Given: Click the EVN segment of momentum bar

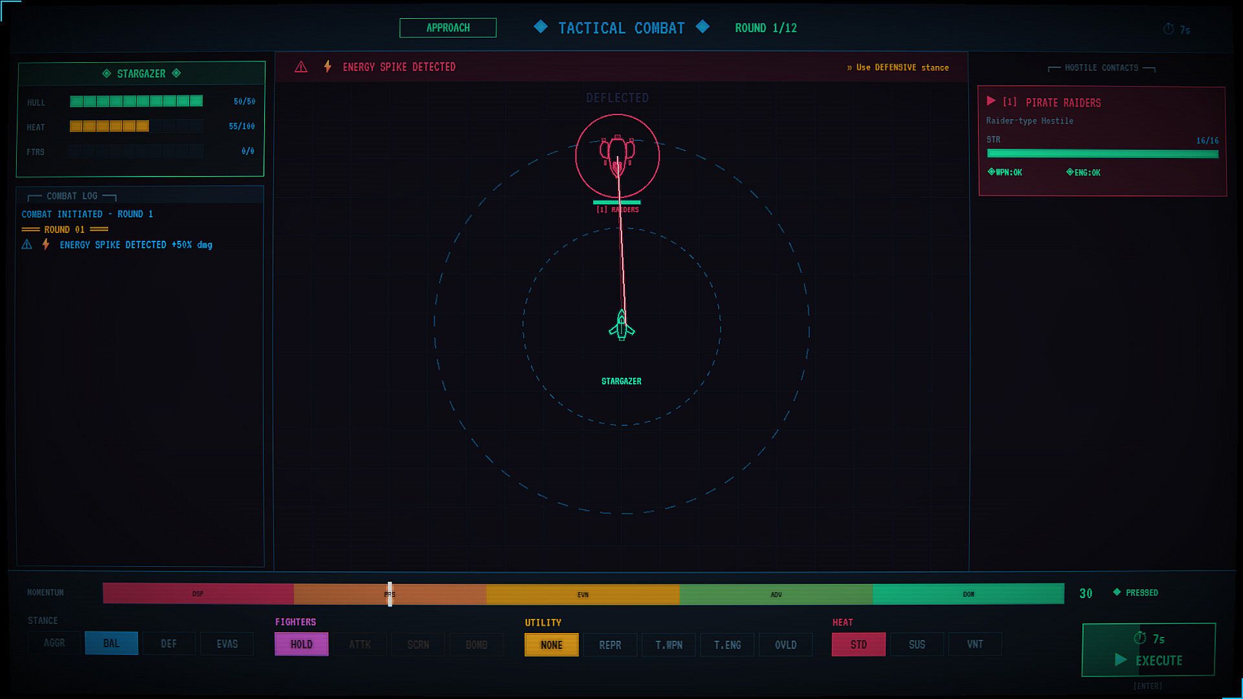Looking at the screenshot, I should 583,594.
